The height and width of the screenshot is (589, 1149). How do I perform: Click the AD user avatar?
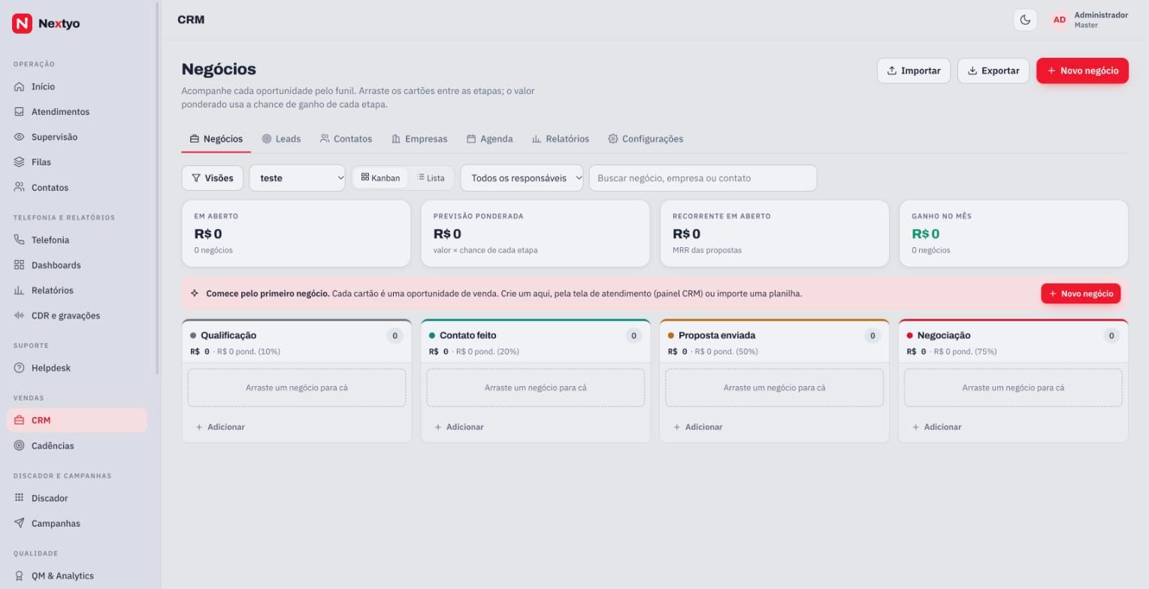[x=1060, y=20]
